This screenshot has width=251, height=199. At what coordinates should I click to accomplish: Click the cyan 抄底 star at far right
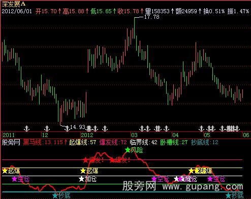tap(228, 195)
